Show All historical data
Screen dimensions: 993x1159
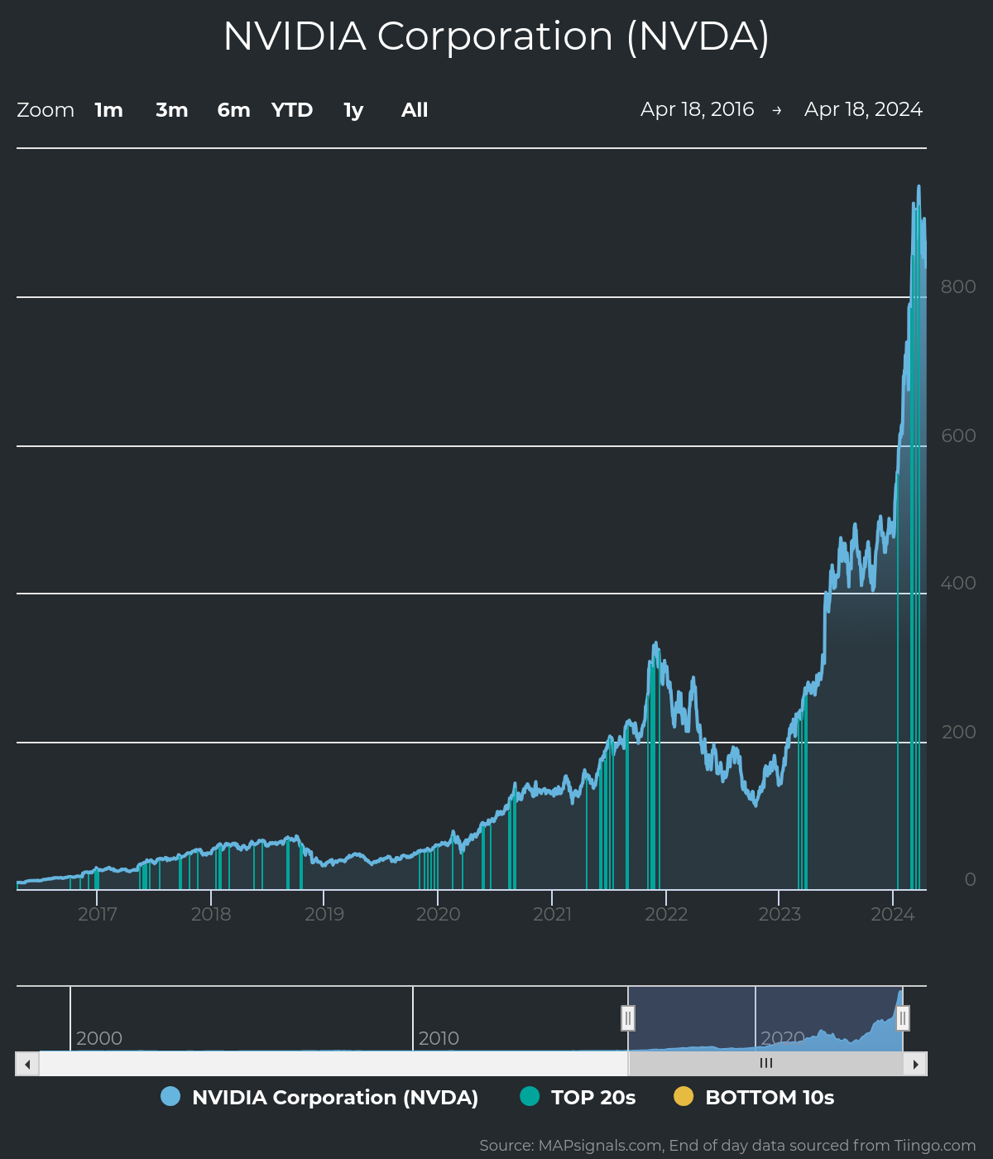415,110
